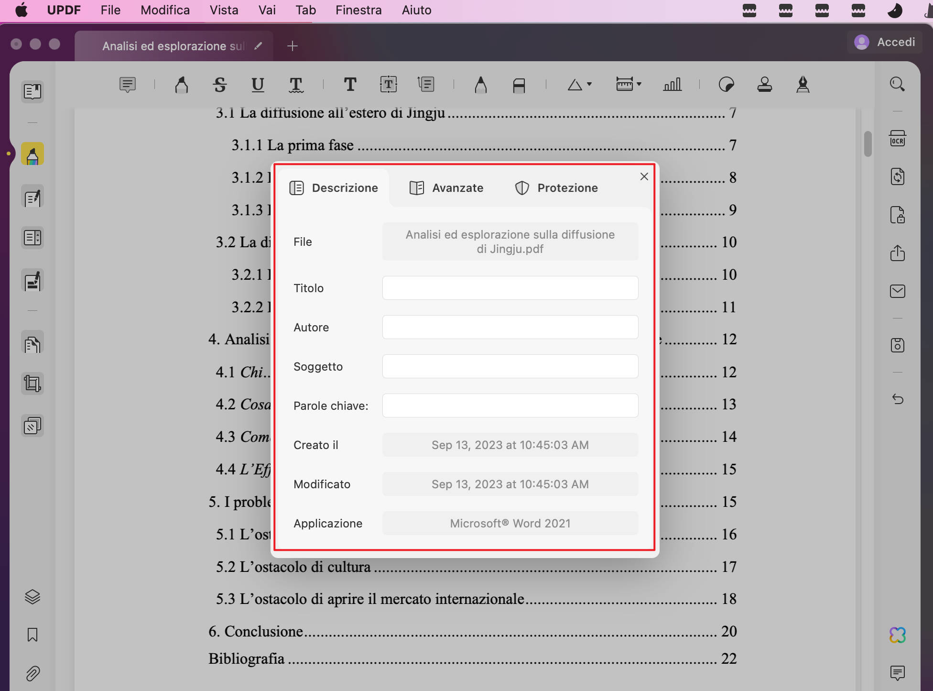
Task: Open the layers panel icon
Action: (33, 596)
